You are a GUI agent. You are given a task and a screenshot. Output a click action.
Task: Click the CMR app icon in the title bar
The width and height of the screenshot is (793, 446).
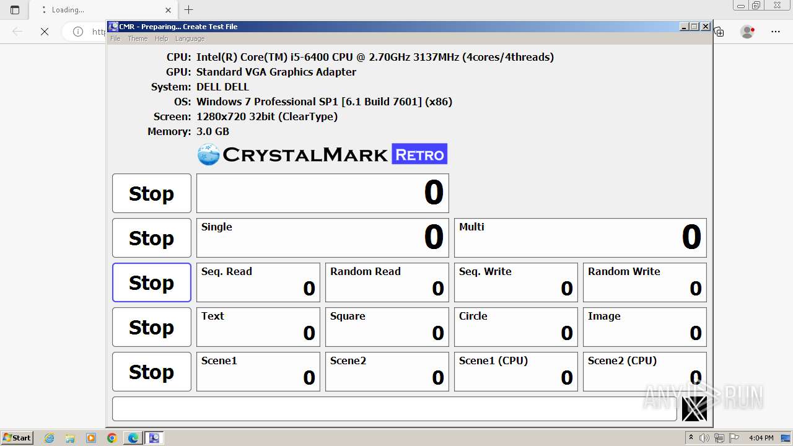[113, 27]
